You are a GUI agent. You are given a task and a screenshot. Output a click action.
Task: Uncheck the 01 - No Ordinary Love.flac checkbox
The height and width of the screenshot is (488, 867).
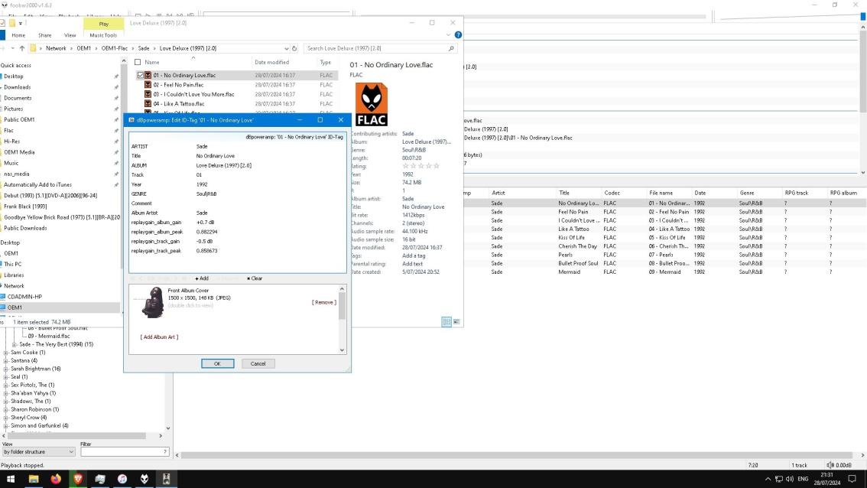pos(140,76)
